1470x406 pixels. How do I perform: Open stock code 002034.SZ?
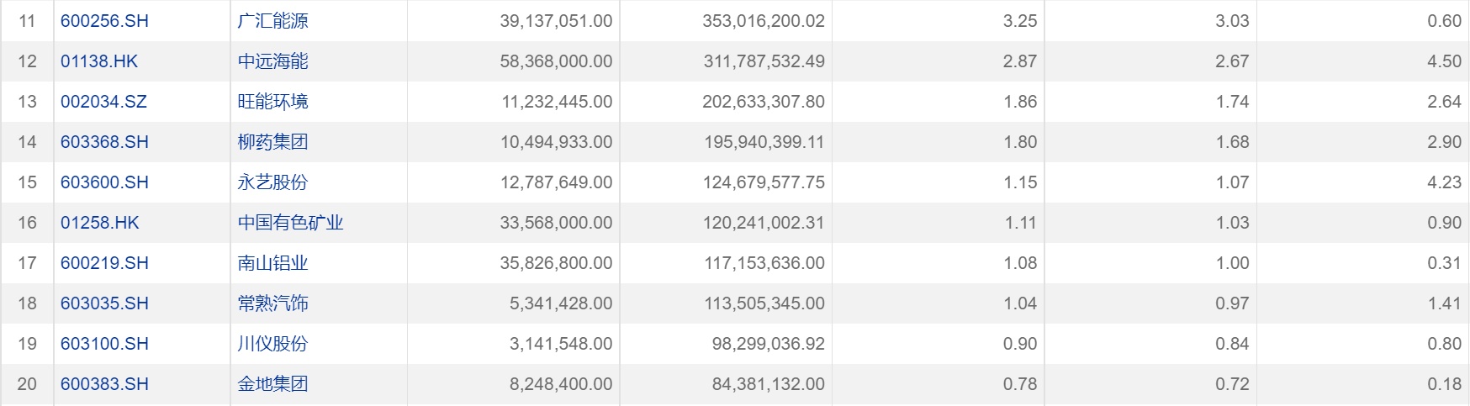click(x=103, y=102)
